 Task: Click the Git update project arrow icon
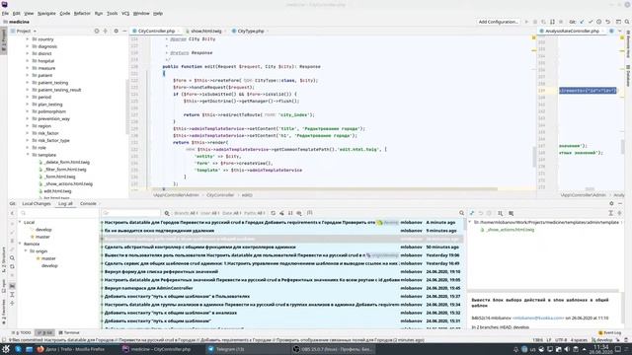[x=582, y=22]
